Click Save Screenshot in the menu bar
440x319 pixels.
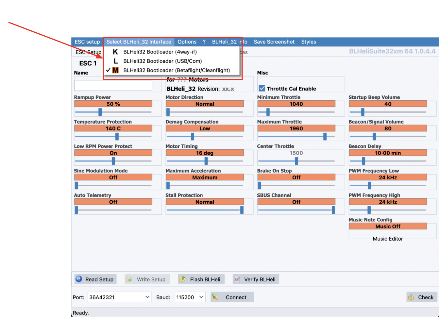click(274, 42)
